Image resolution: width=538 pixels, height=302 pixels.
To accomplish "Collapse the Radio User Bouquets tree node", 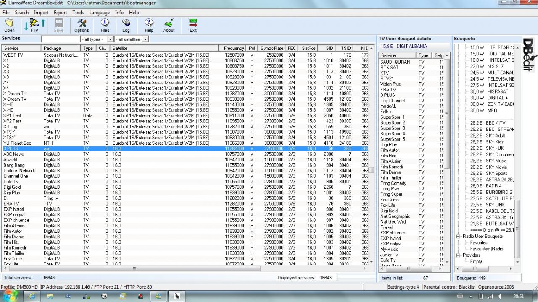I will click(459, 236).
